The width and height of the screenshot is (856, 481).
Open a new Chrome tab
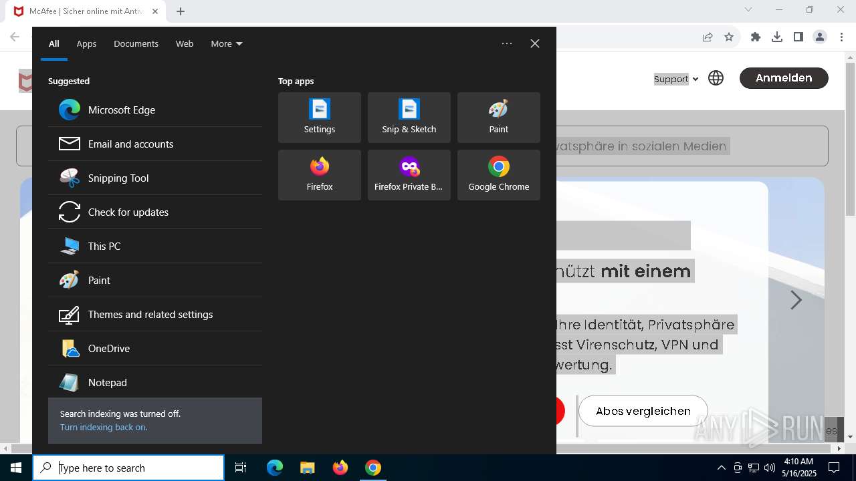[x=181, y=11]
